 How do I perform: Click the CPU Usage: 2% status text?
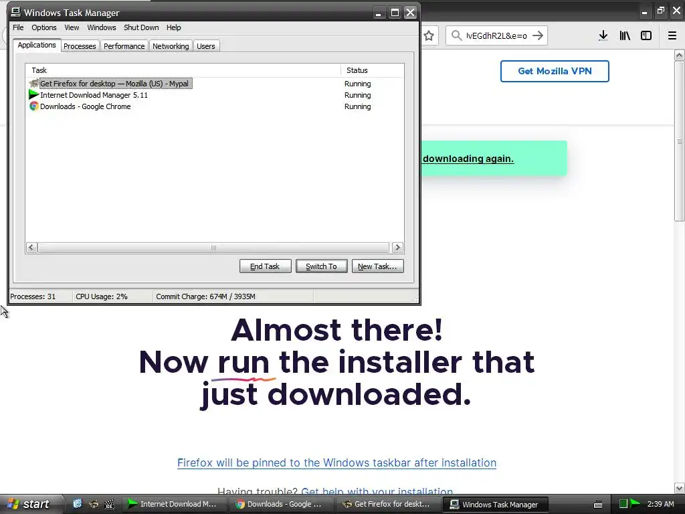tap(102, 296)
